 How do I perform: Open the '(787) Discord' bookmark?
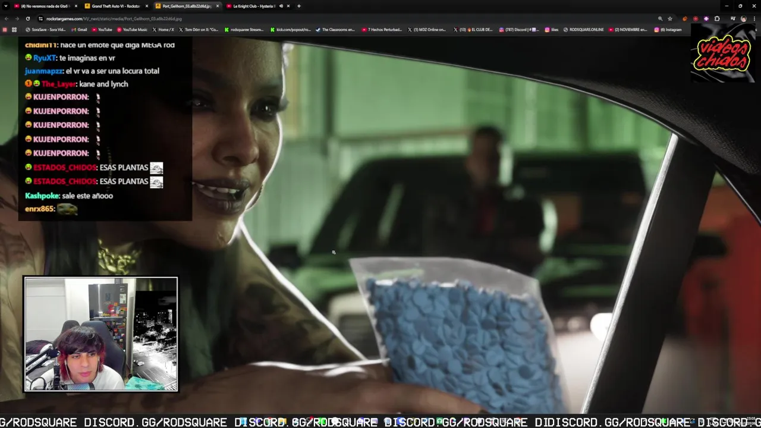pyautogui.click(x=519, y=29)
